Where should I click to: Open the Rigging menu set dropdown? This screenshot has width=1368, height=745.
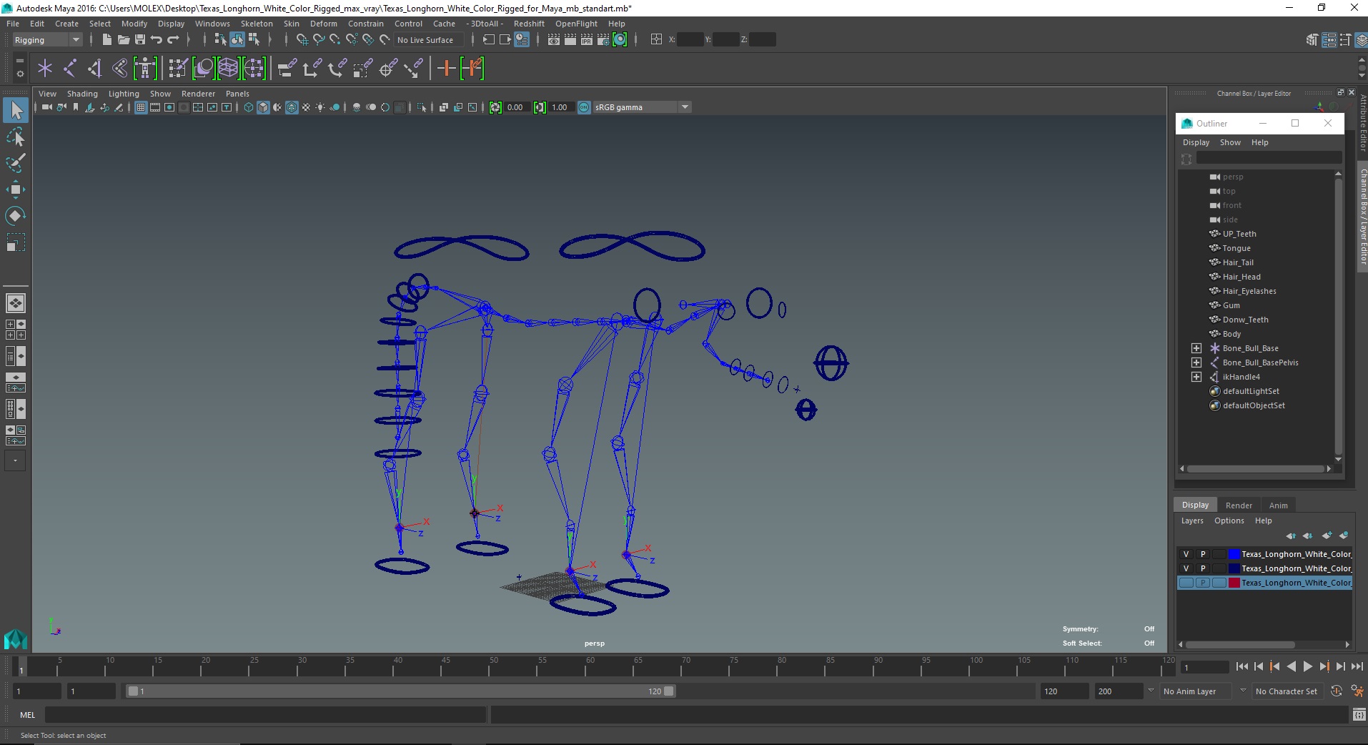(46, 40)
